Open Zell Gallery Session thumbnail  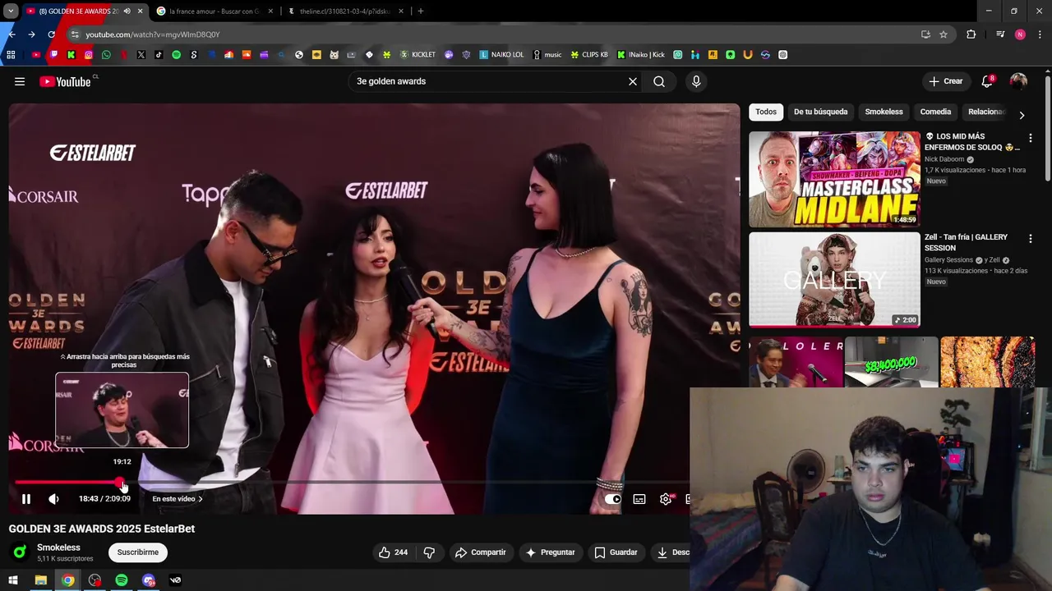834,280
